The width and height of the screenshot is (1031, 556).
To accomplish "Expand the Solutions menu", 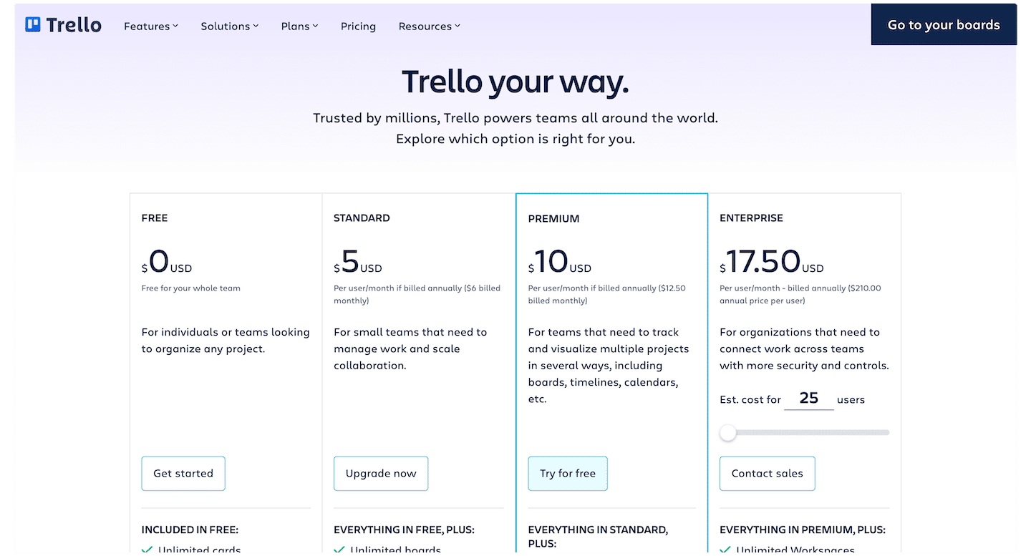I will click(229, 26).
